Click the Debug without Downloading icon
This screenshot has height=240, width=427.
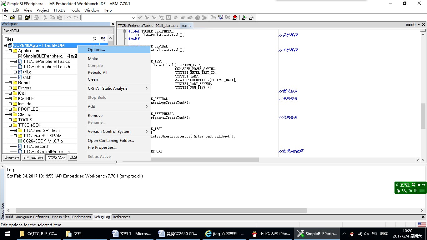click(x=251, y=17)
